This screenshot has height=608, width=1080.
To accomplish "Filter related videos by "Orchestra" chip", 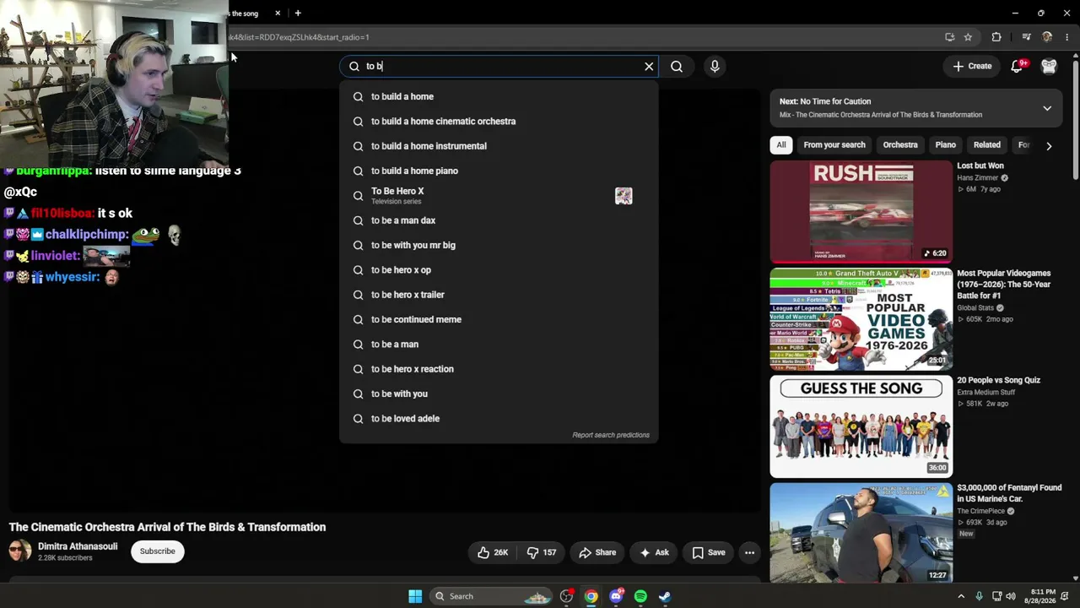I will pos(900,145).
